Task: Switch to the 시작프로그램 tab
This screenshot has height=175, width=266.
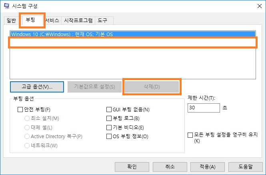Action: click(x=78, y=20)
